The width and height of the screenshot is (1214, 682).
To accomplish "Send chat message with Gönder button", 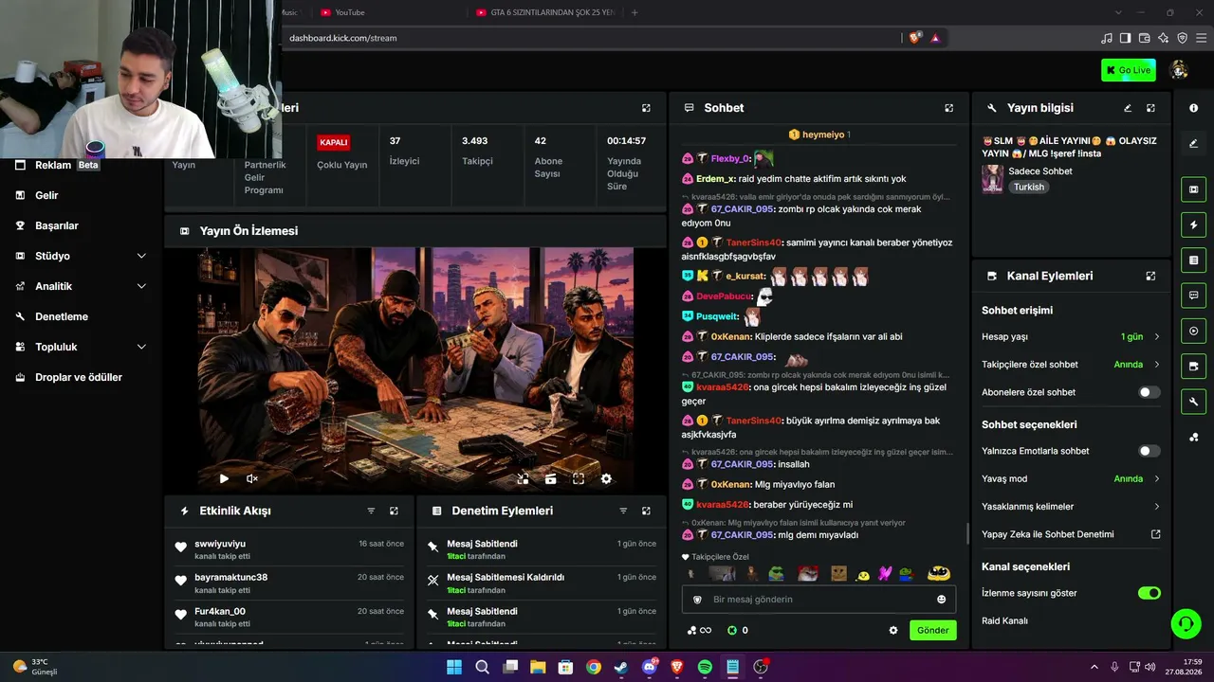I will tap(932, 630).
